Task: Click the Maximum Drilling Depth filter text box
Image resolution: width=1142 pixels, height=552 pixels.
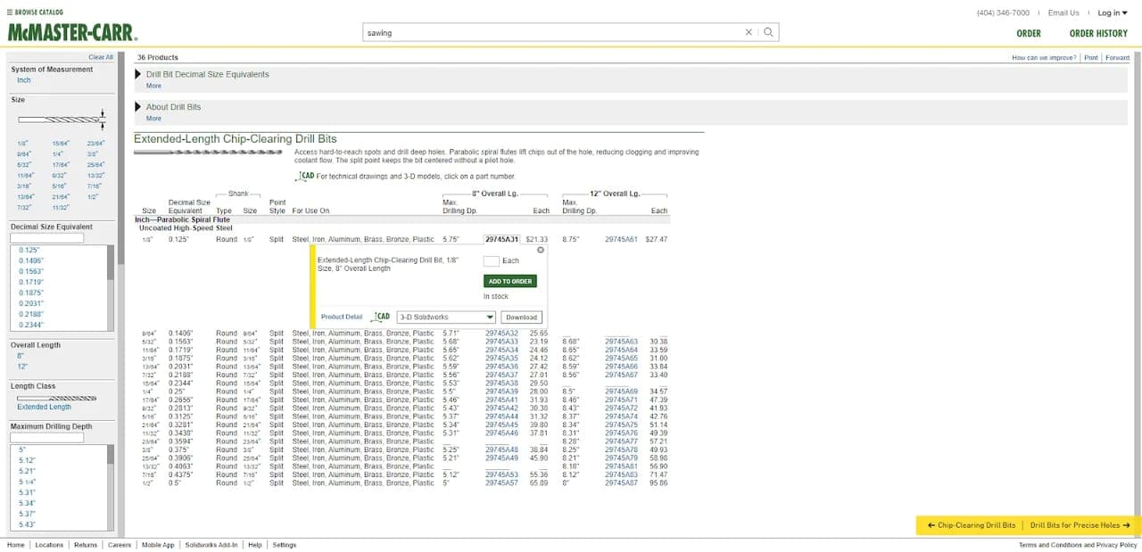Action: click(46, 438)
